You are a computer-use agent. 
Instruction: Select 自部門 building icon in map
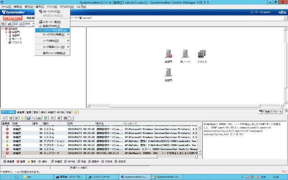(x=168, y=54)
